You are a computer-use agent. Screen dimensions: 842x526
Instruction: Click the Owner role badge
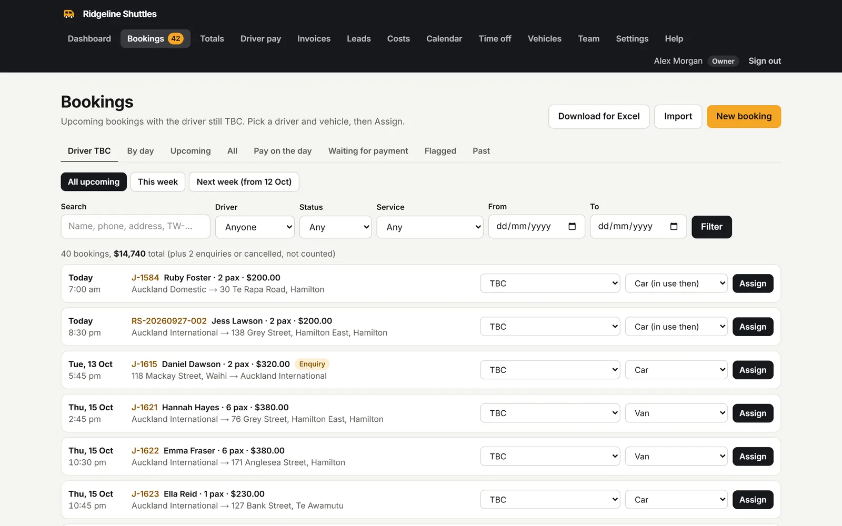click(x=723, y=61)
